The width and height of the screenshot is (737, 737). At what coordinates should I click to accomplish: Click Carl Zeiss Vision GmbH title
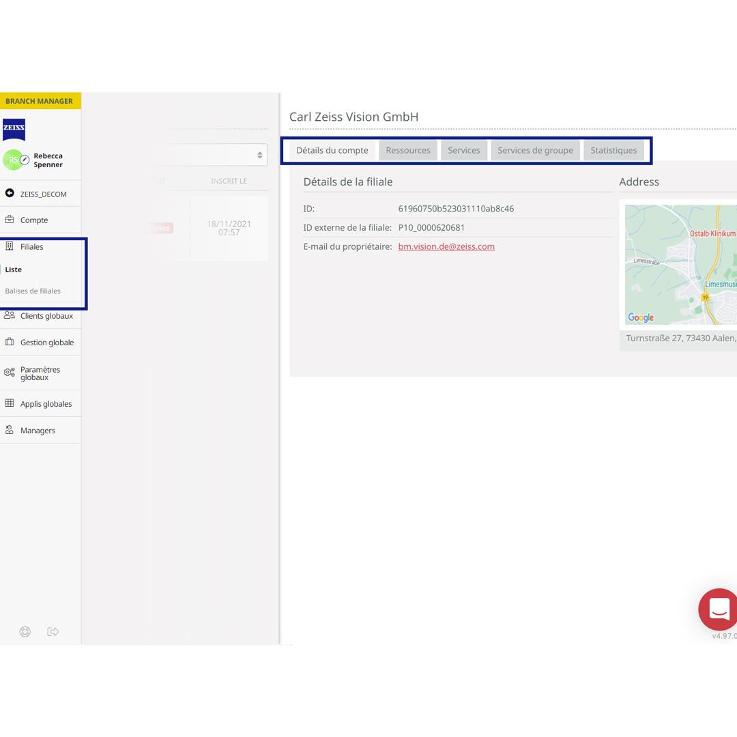[353, 117]
